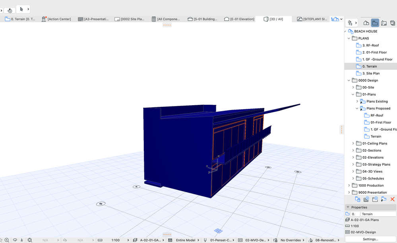397x243 pixels.
Task: Collapse the Plans Proposed folder
Action: click(357, 108)
